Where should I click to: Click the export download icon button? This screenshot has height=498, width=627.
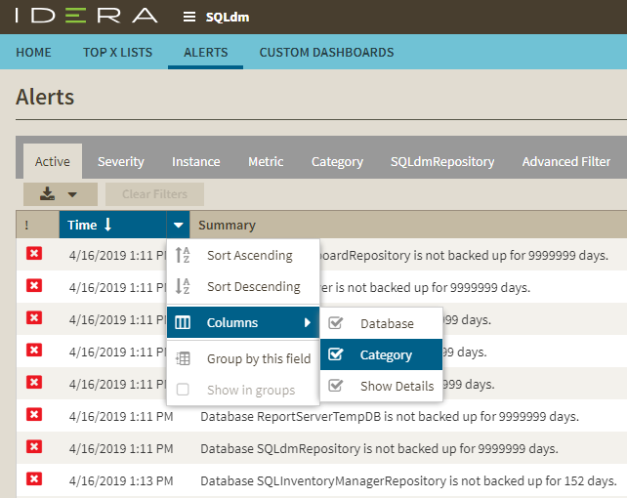tap(47, 193)
